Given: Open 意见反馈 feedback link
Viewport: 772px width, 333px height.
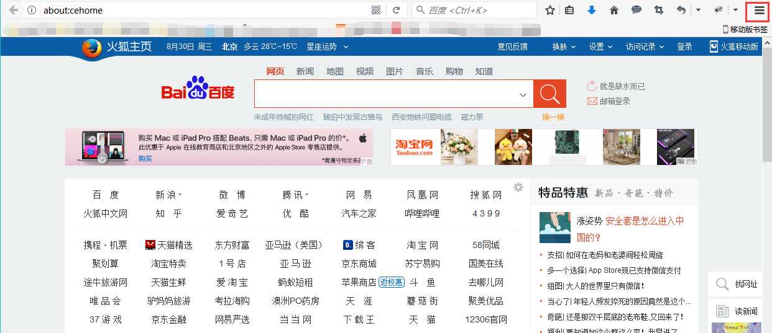Looking at the screenshot, I should 512,47.
